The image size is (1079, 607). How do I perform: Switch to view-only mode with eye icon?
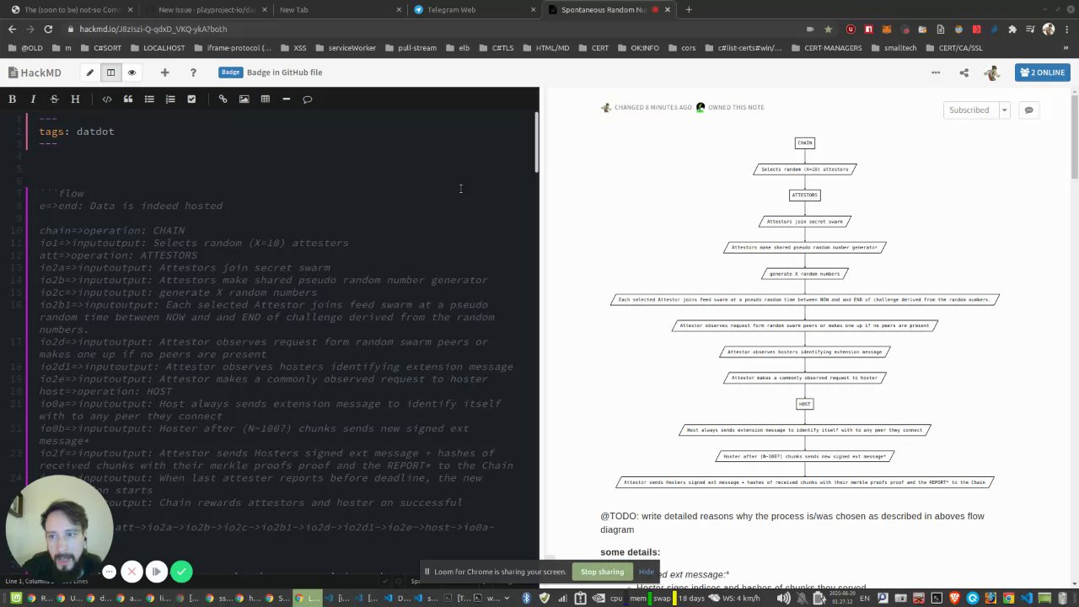click(x=132, y=73)
